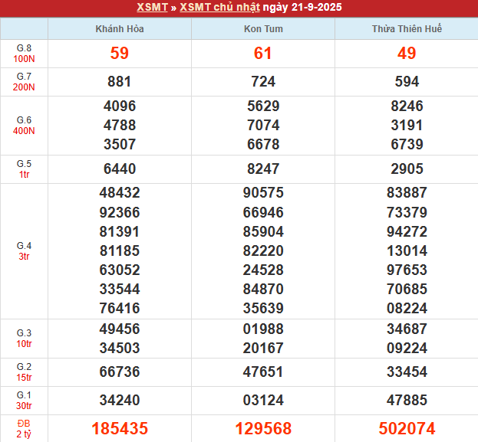478x442 pixels.
Task: Select the number 08224
Action: (x=407, y=309)
